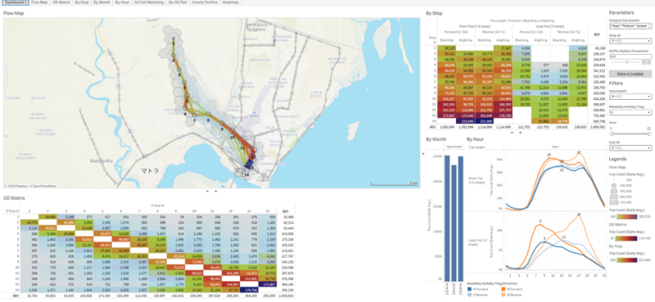Click the Data is Loaded button
Viewport: 655px width, 302px height.
[x=630, y=74]
